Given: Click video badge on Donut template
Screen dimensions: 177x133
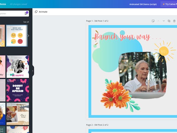Looking at the screenshot, I should coord(9,81).
